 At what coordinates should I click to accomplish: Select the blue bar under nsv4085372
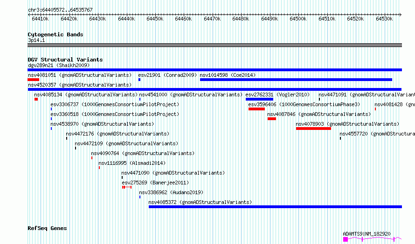coord(275,207)
